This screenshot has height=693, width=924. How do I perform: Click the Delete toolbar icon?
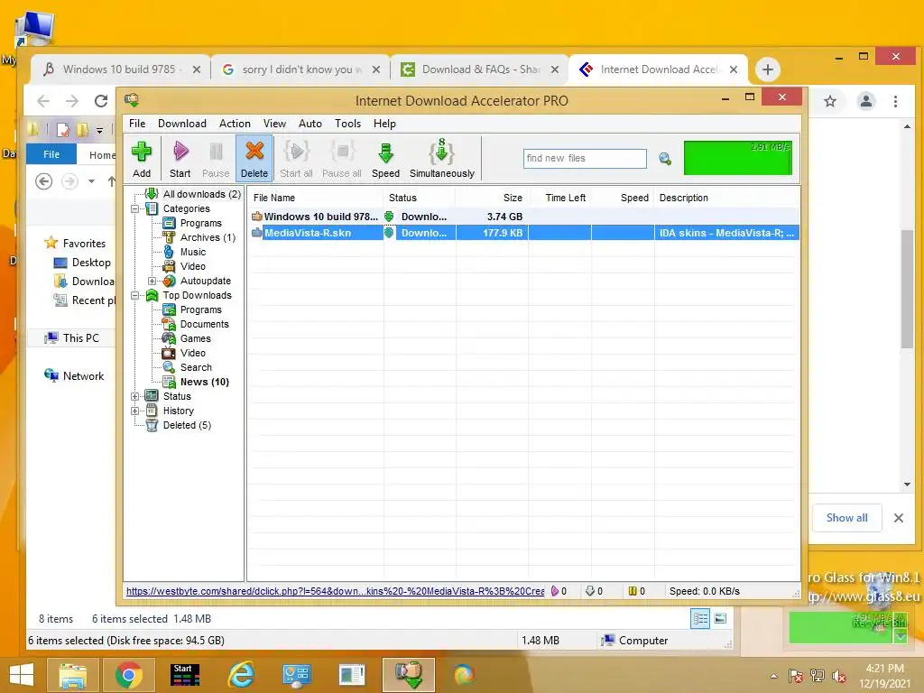pos(254,159)
